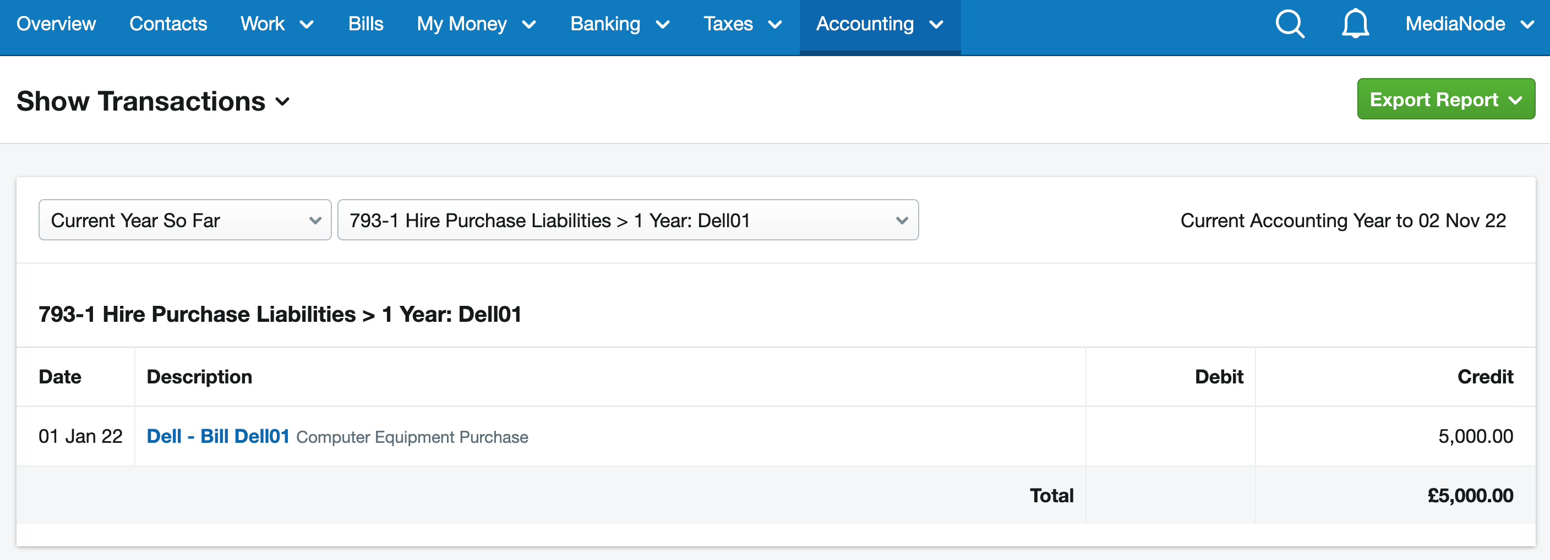1550x560 pixels.
Task: Change the account in the Hire Purchase selector
Action: [x=627, y=219]
